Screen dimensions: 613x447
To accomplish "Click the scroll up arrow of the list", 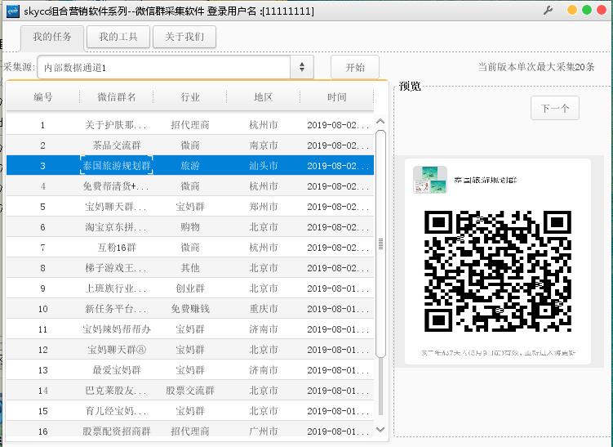I will click(380, 123).
